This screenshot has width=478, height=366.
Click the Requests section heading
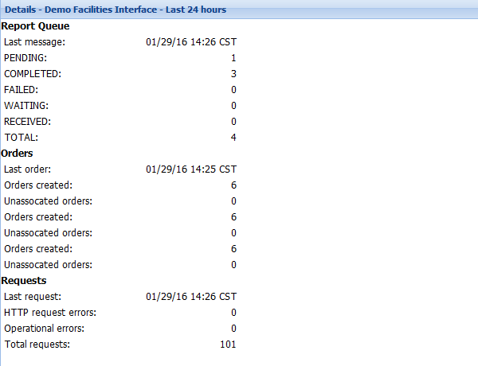point(23,281)
